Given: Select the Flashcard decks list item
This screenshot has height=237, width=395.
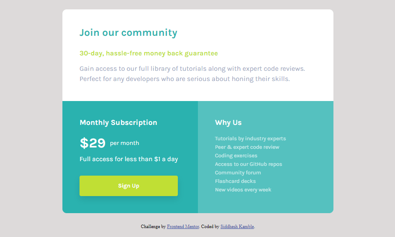Looking at the screenshot, I should (235, 181).
